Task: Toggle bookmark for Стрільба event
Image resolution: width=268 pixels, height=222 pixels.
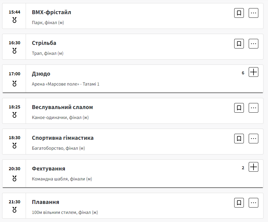Action: [239, 44]
